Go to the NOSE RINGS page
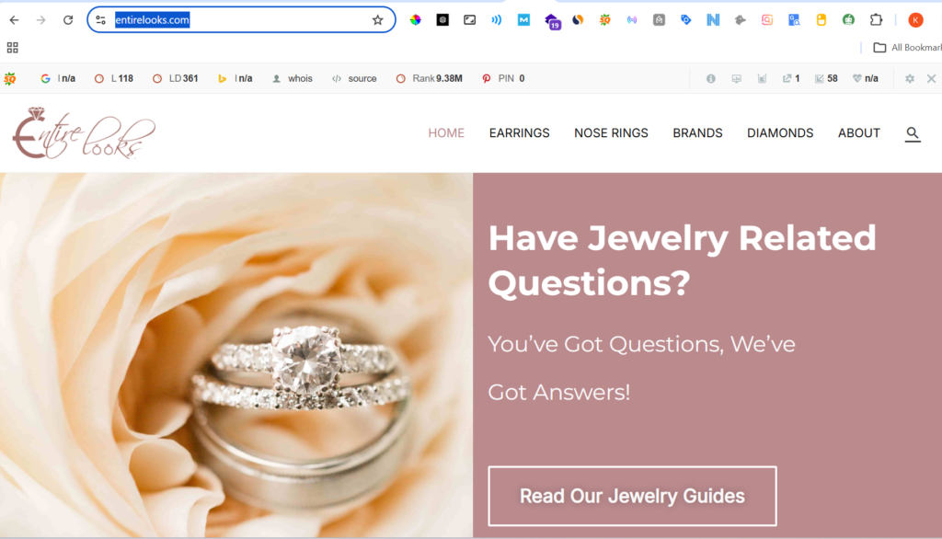Viewport: 942px width, 539px height. 611,132
